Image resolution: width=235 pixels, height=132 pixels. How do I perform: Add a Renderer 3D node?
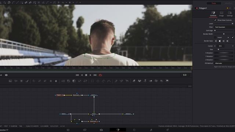[x=167, y=81]
